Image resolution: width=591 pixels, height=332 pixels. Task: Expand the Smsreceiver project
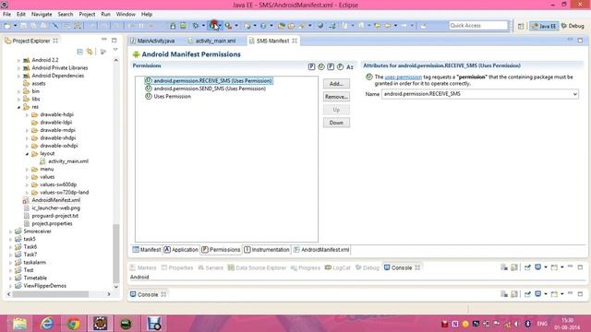point(10,231)
